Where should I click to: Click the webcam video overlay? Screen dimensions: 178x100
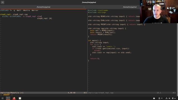click(x=159, y=12)
